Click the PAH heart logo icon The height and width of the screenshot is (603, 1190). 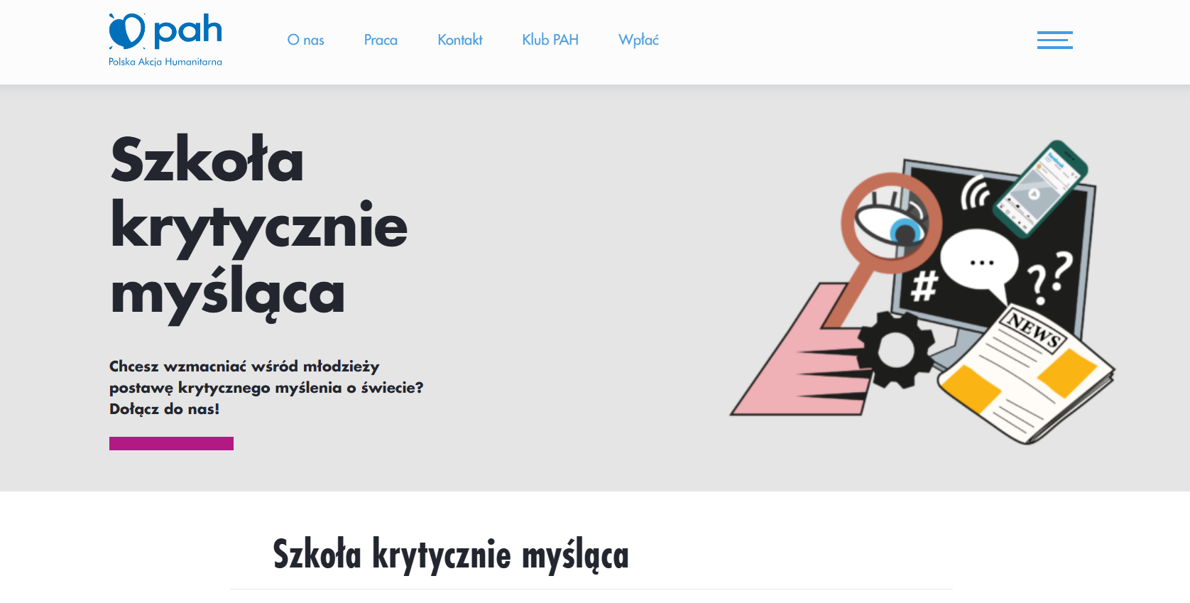coord(127,31)
